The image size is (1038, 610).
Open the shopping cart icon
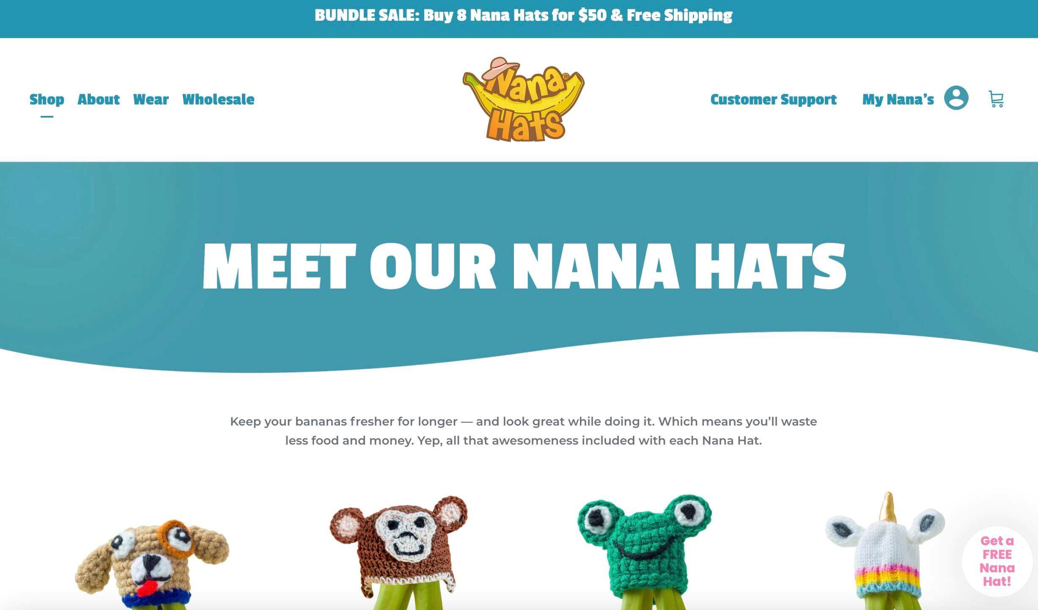[996, 99]
